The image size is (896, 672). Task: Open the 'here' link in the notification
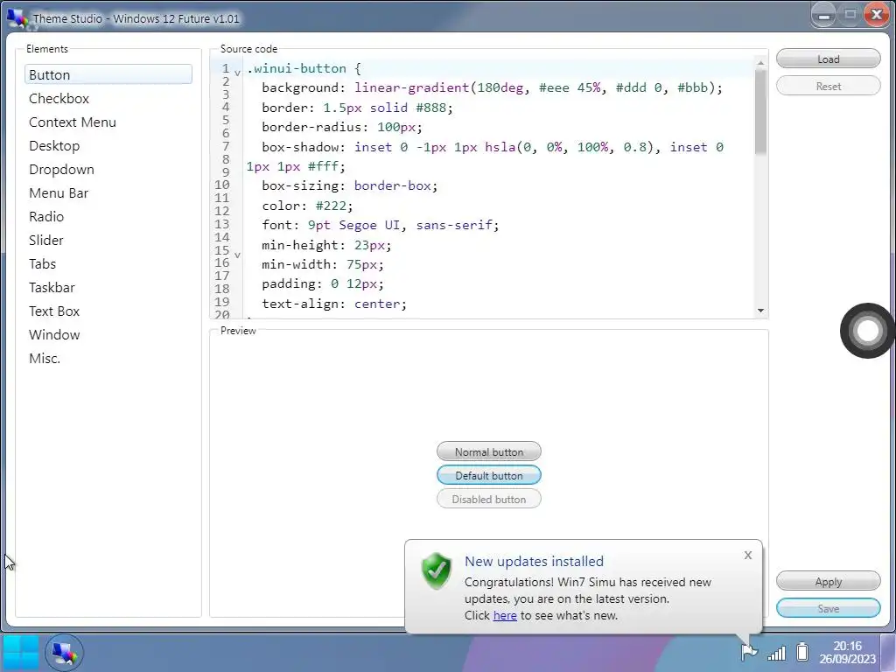coord(505,615)
